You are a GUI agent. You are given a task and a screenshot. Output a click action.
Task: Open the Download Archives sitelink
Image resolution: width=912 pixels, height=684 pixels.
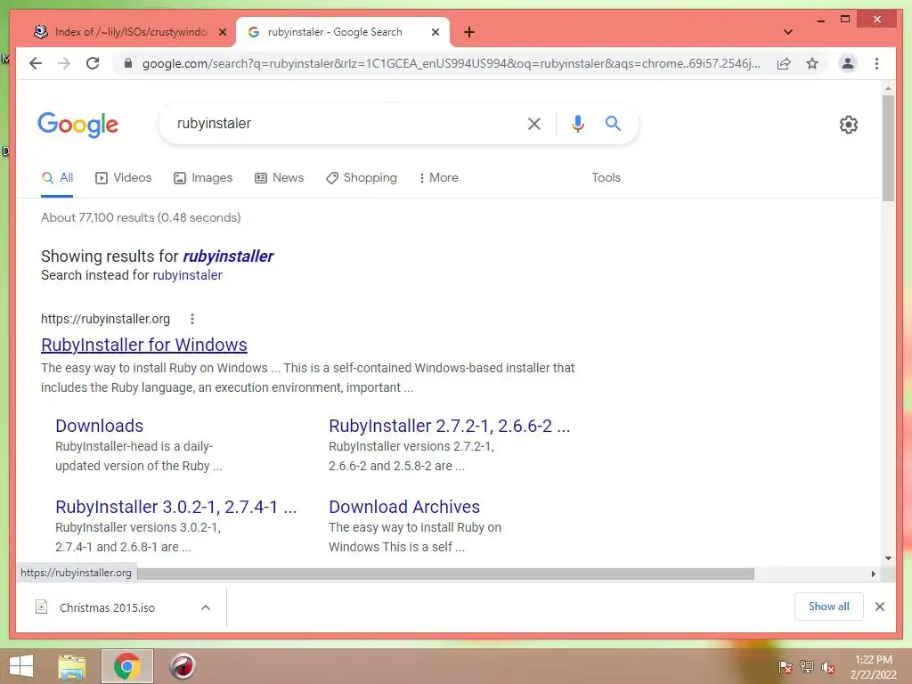point(404,507)
